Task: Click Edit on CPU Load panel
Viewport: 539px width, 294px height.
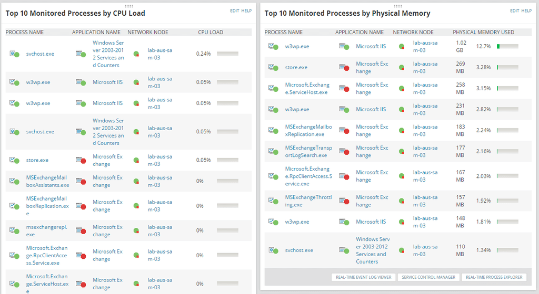Action: pyautogui.click(x=234, y=11)
